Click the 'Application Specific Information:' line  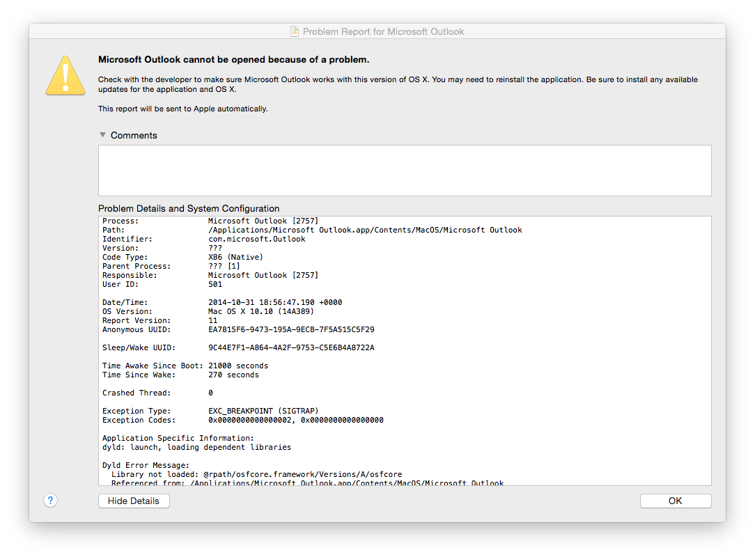(178, 438)
